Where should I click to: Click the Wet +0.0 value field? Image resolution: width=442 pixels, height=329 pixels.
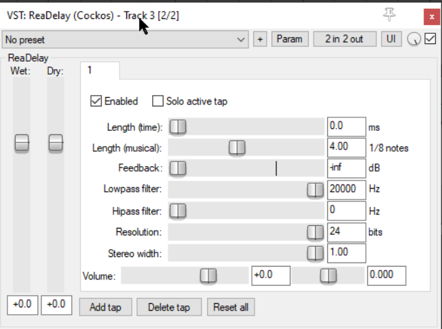click(22, 305)
